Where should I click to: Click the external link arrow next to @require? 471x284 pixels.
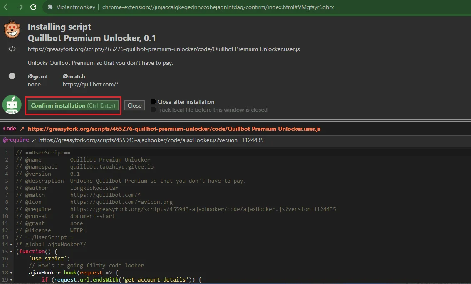pyautogui.click(x=34, y=140)
